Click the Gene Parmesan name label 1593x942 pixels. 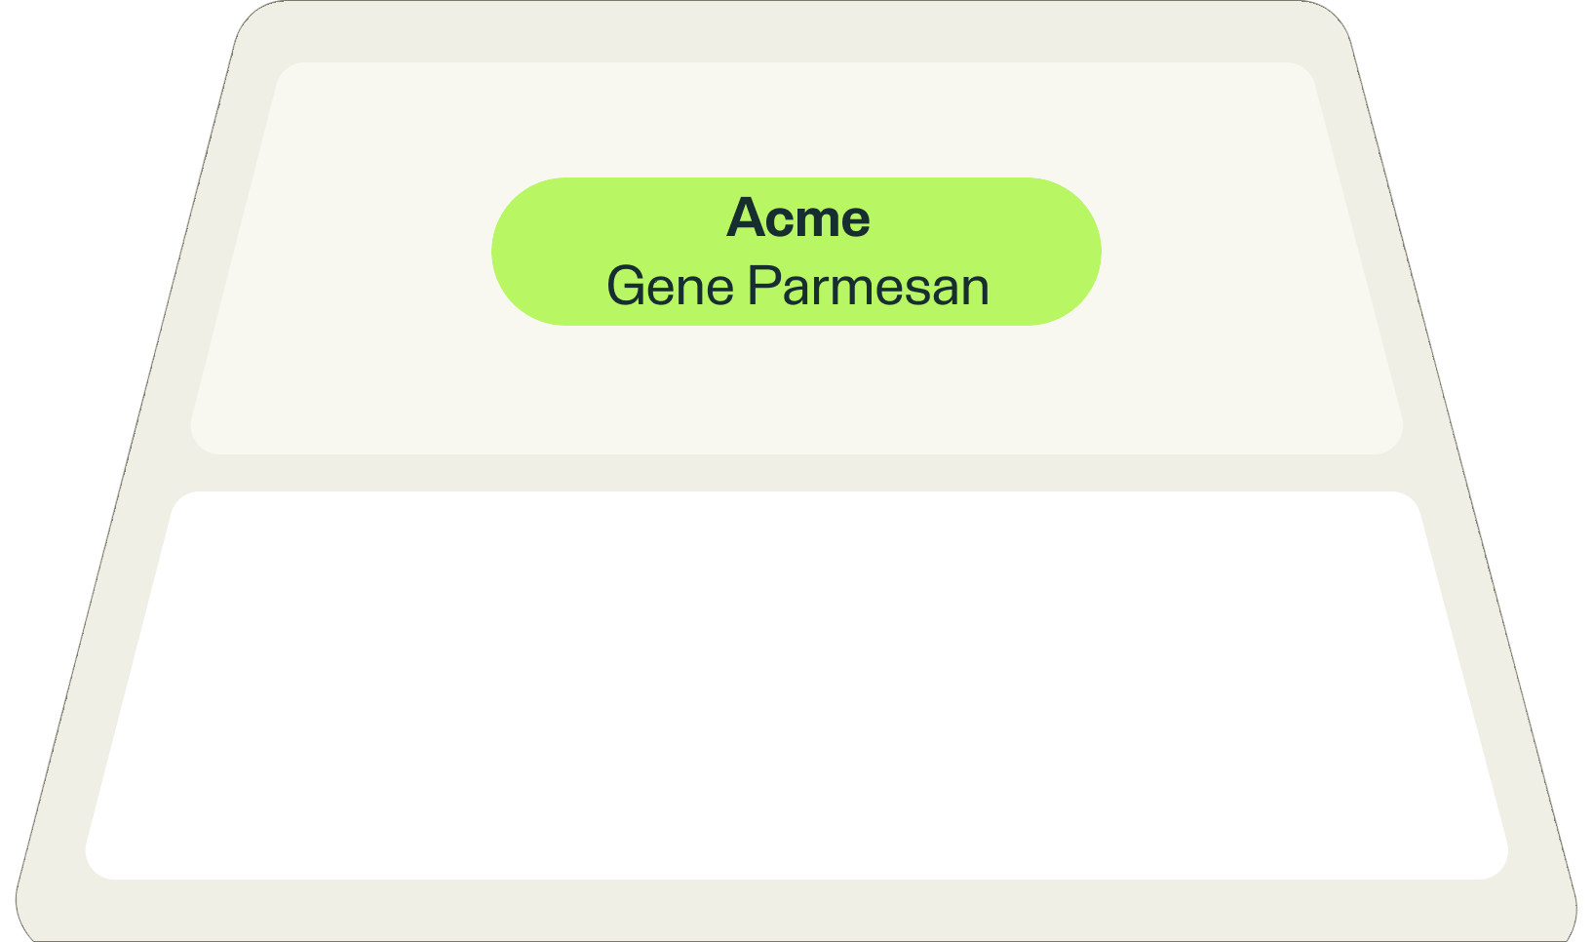(x=797, y=286)
